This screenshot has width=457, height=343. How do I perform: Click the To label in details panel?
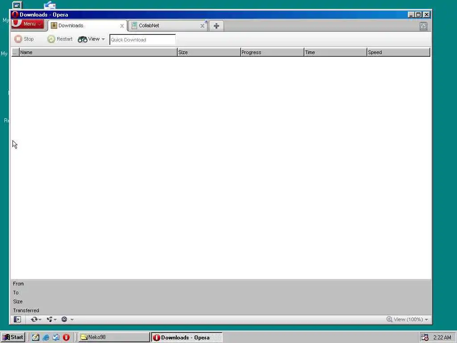(x=16, y=293)
